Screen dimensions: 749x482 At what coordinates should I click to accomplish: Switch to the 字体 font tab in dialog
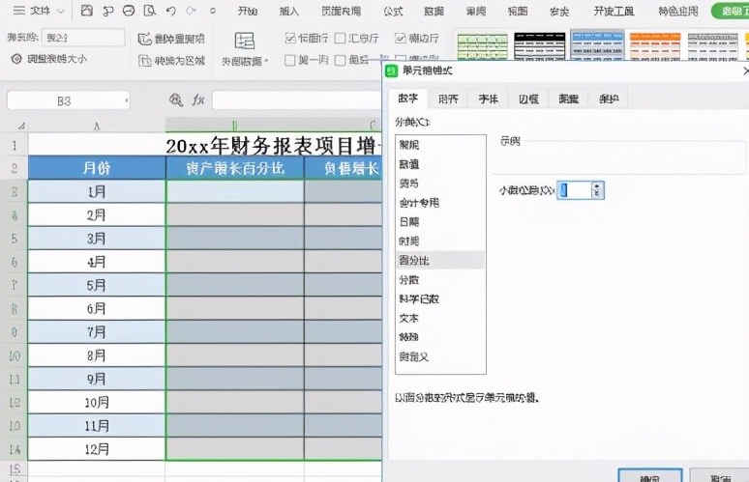coord(489,99)
